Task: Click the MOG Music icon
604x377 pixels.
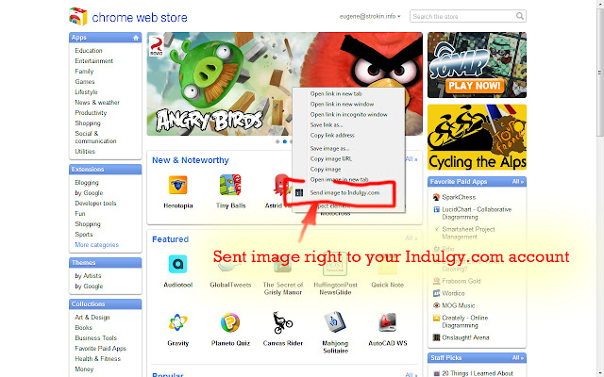Action: pos(436,305)
